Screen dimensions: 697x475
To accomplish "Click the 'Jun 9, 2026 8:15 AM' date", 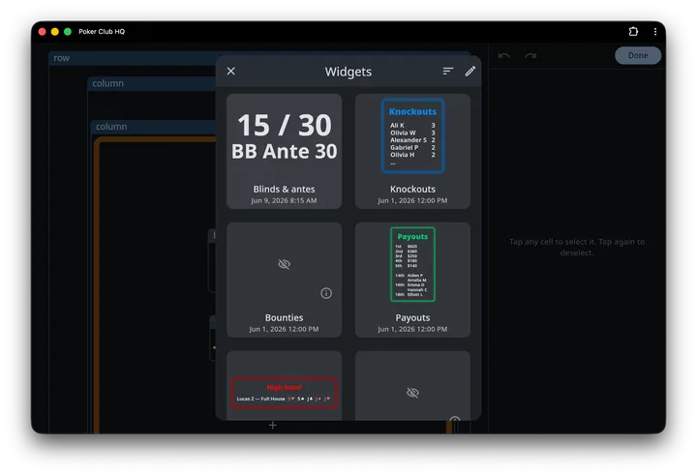I will (284, 200).
